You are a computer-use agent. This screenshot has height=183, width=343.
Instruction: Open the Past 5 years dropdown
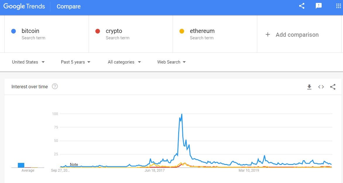pos(76,62)
